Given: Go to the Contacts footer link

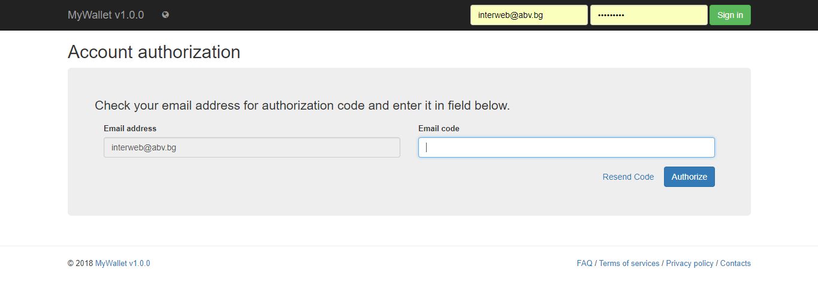Looking at the screenshot, I should click(735, 263).
